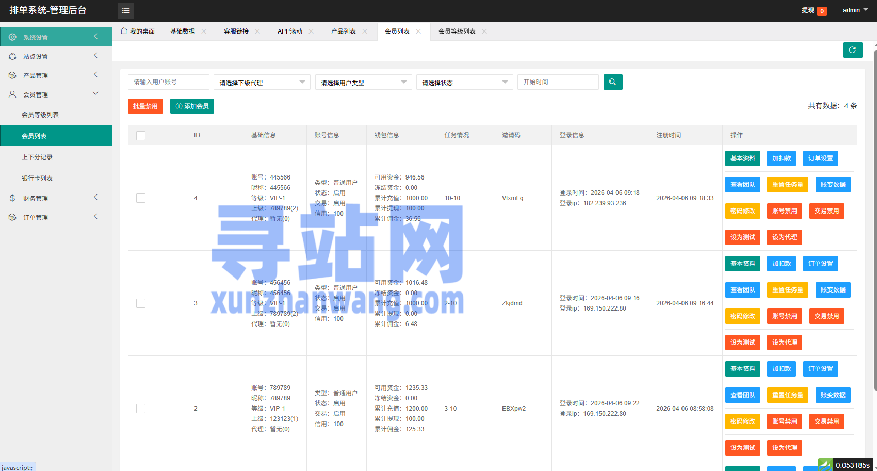Check the checkbox for member ID 3

pyautogui.click(x=141, y=303)
